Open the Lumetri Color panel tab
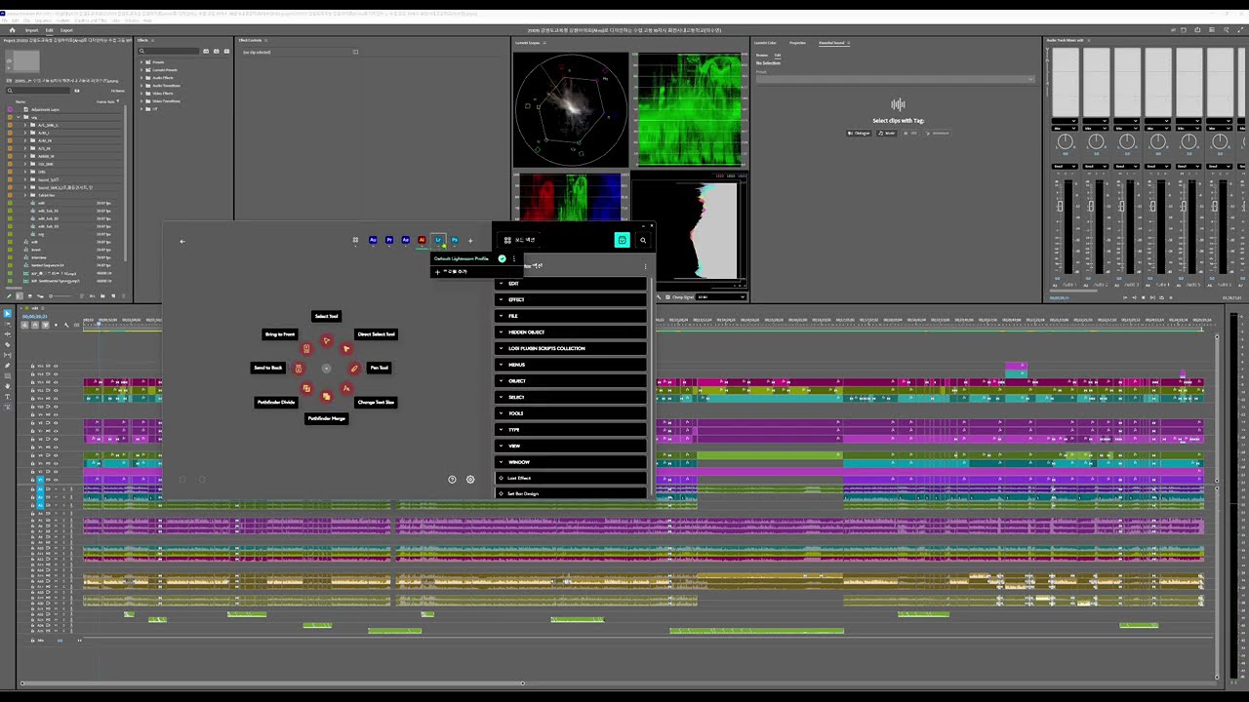Image resolution: width=1249 pixels, height=702 pixels. click(766, 43)
